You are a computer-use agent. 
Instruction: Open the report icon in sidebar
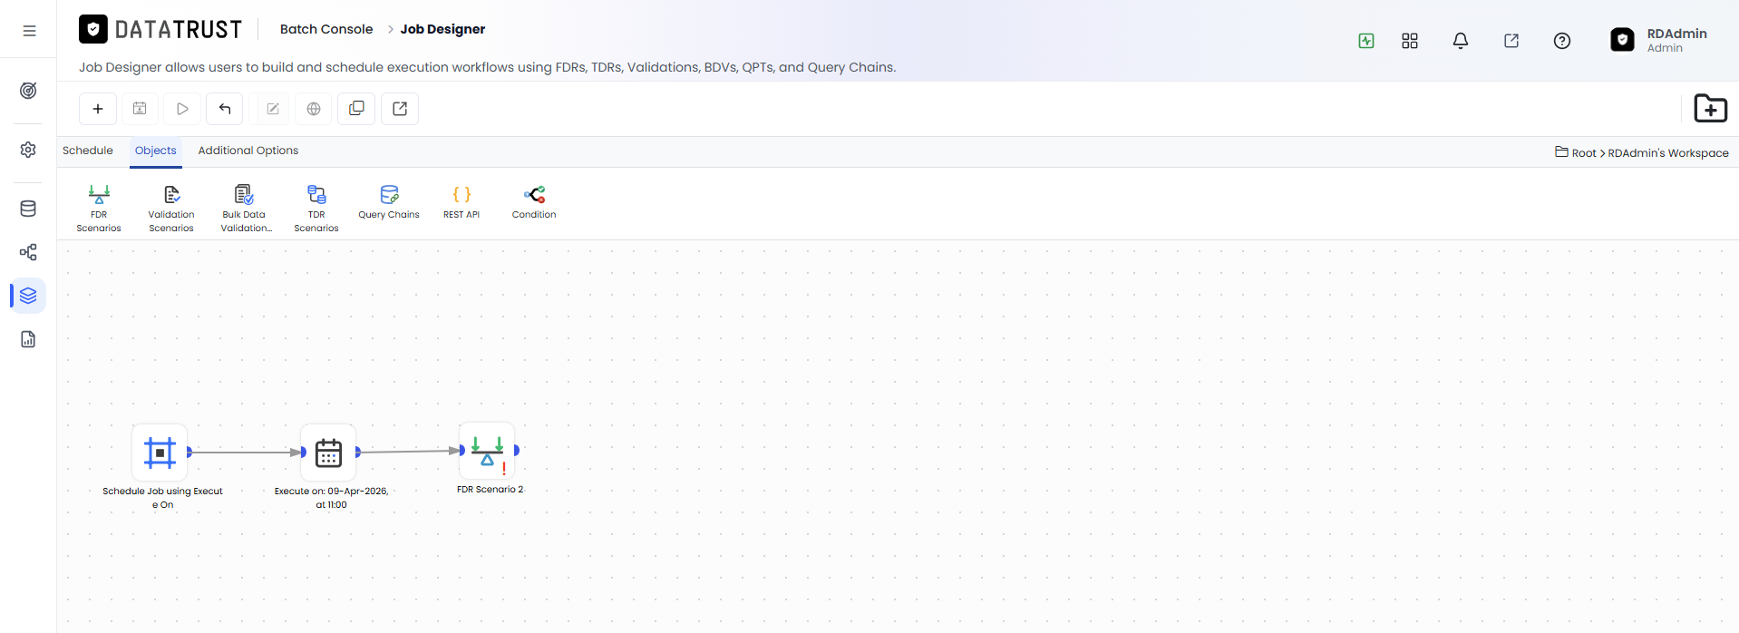28,339
